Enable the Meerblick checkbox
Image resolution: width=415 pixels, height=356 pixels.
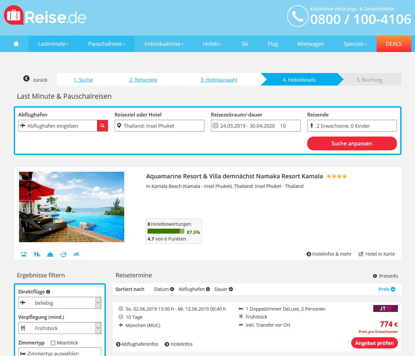coord(53,343)
